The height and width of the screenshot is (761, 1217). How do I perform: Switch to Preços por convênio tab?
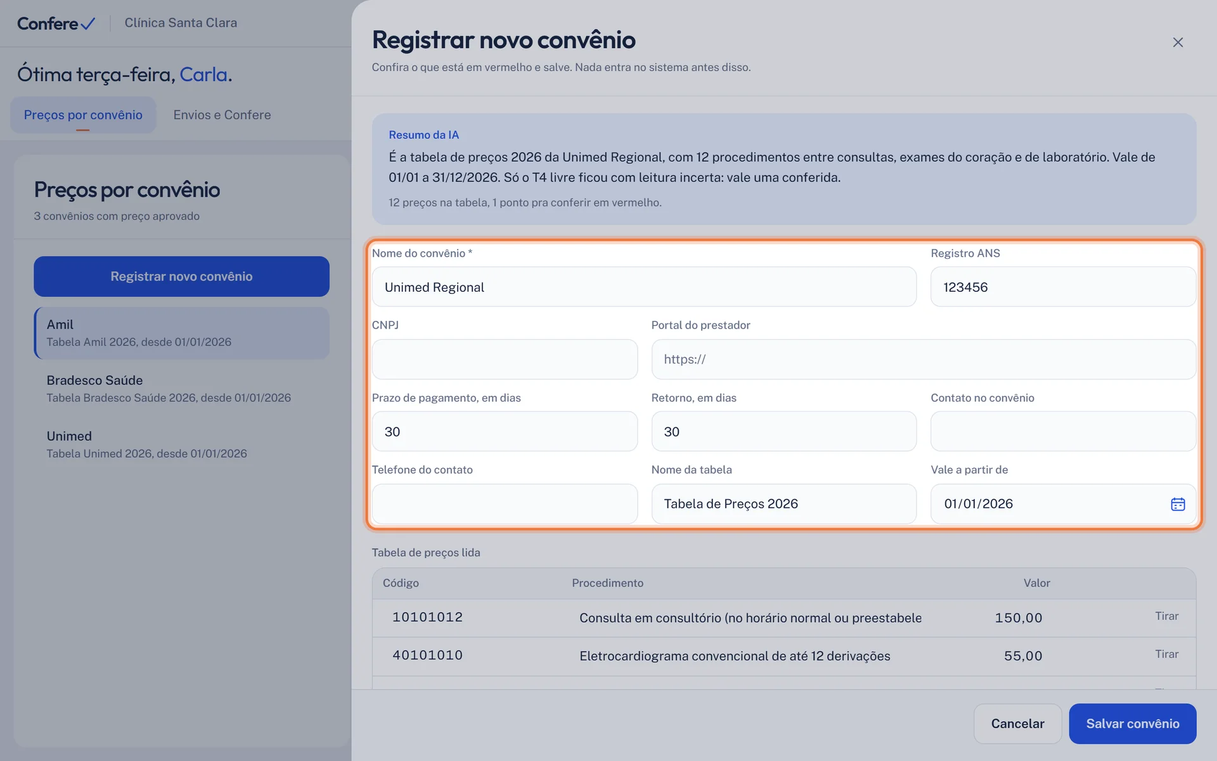click(x=83, y=115)
